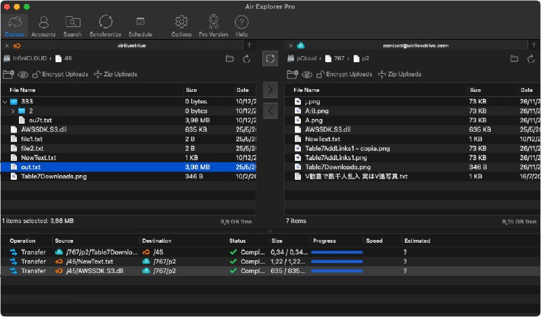The image size is (541, 317).
Task: Open the Accounts manager
Action: [x=43, y=26]
